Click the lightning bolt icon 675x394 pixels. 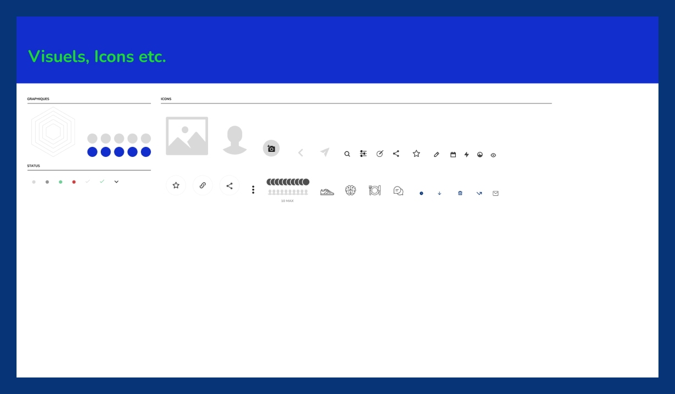click(x=466, y=155)
